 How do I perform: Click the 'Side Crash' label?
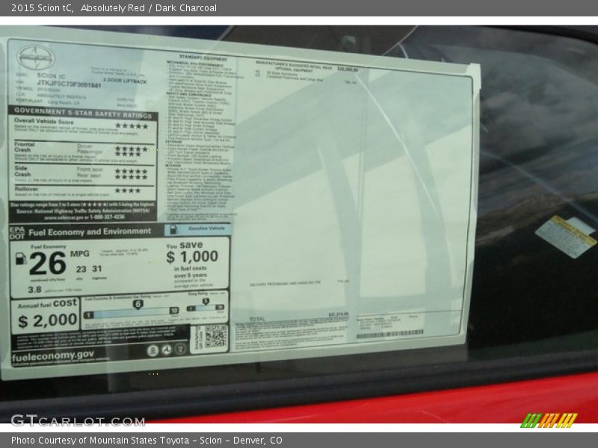pyautogui.click(x=22, y=171)
